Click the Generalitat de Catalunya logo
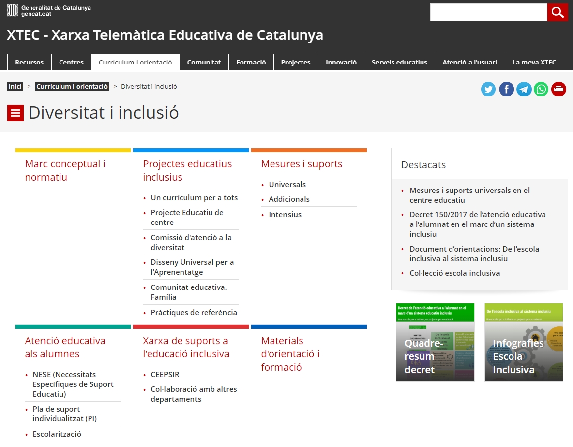 coord(49,10)
